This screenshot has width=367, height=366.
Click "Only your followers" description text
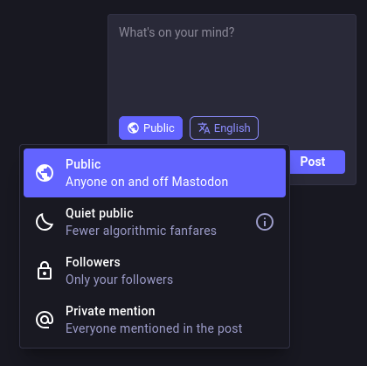pyautogui.click(x=120, y=280)
